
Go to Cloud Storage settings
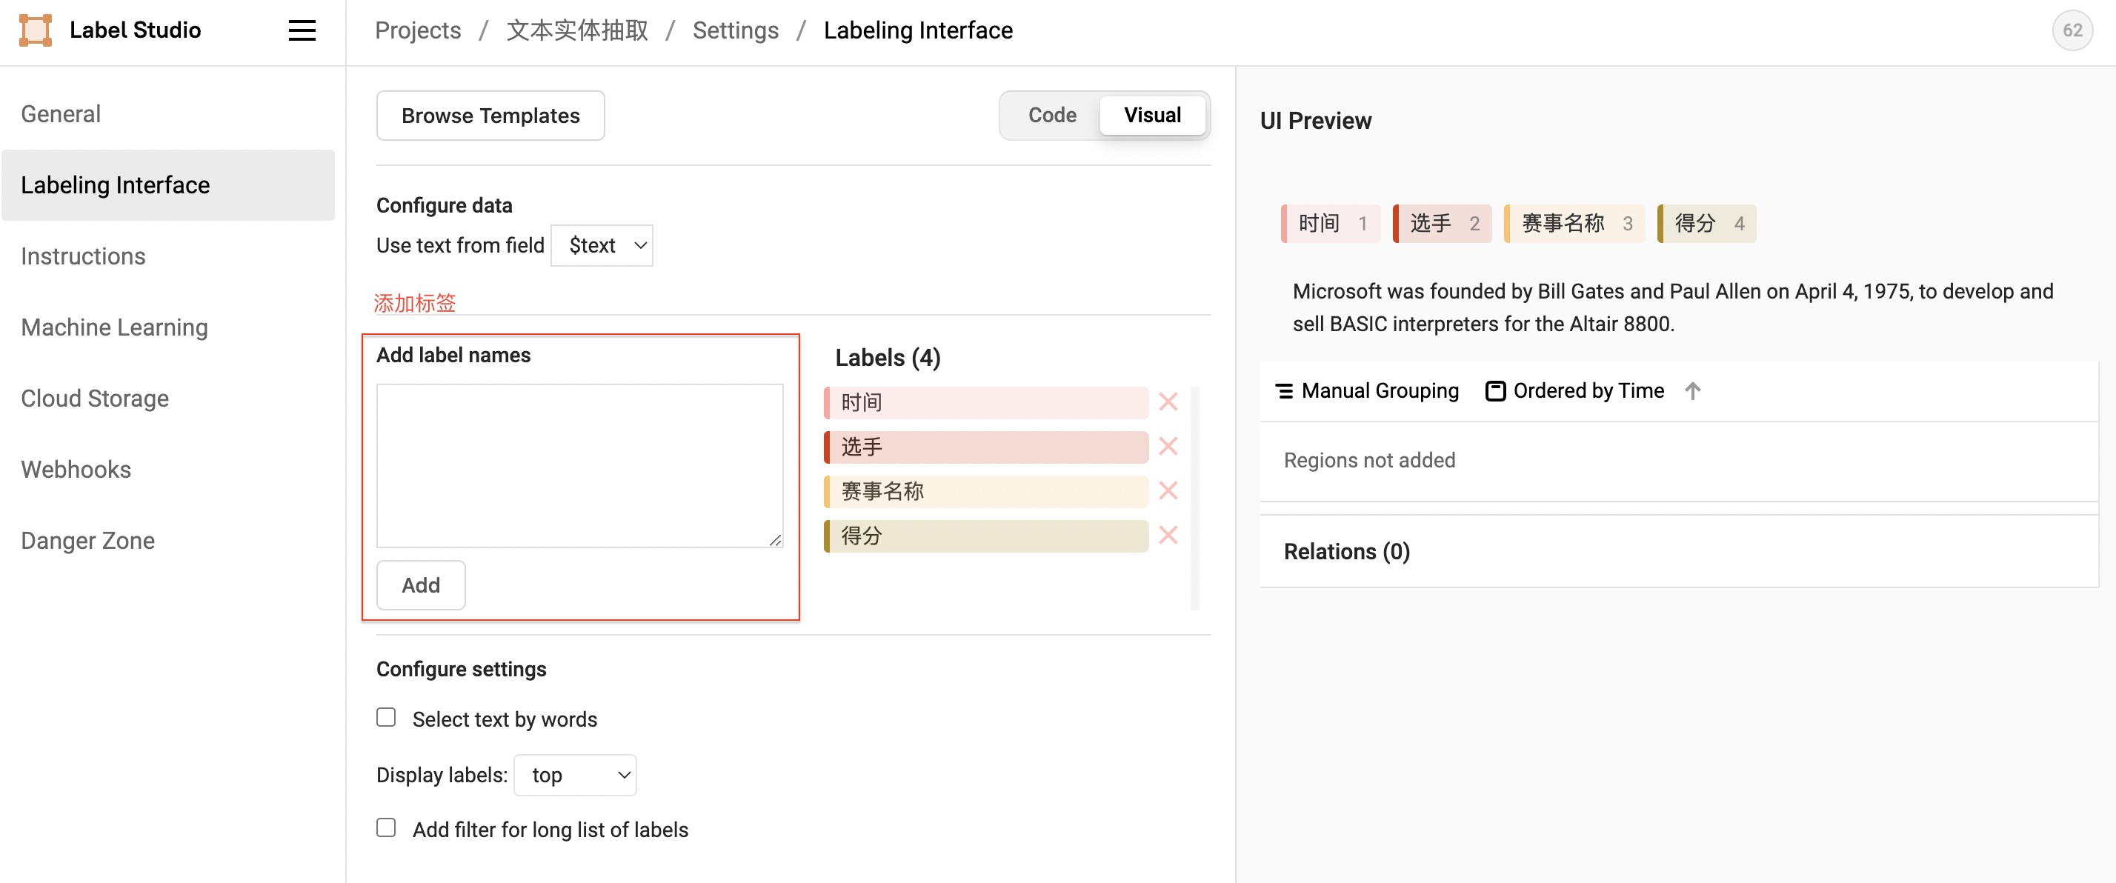95,399
